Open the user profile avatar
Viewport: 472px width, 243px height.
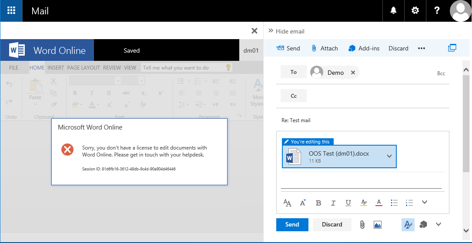[x=460, y=11]
